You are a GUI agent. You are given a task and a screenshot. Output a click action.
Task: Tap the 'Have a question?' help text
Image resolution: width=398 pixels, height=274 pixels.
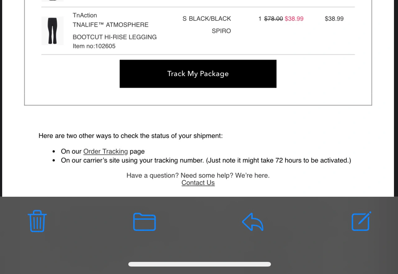[198, 176]
